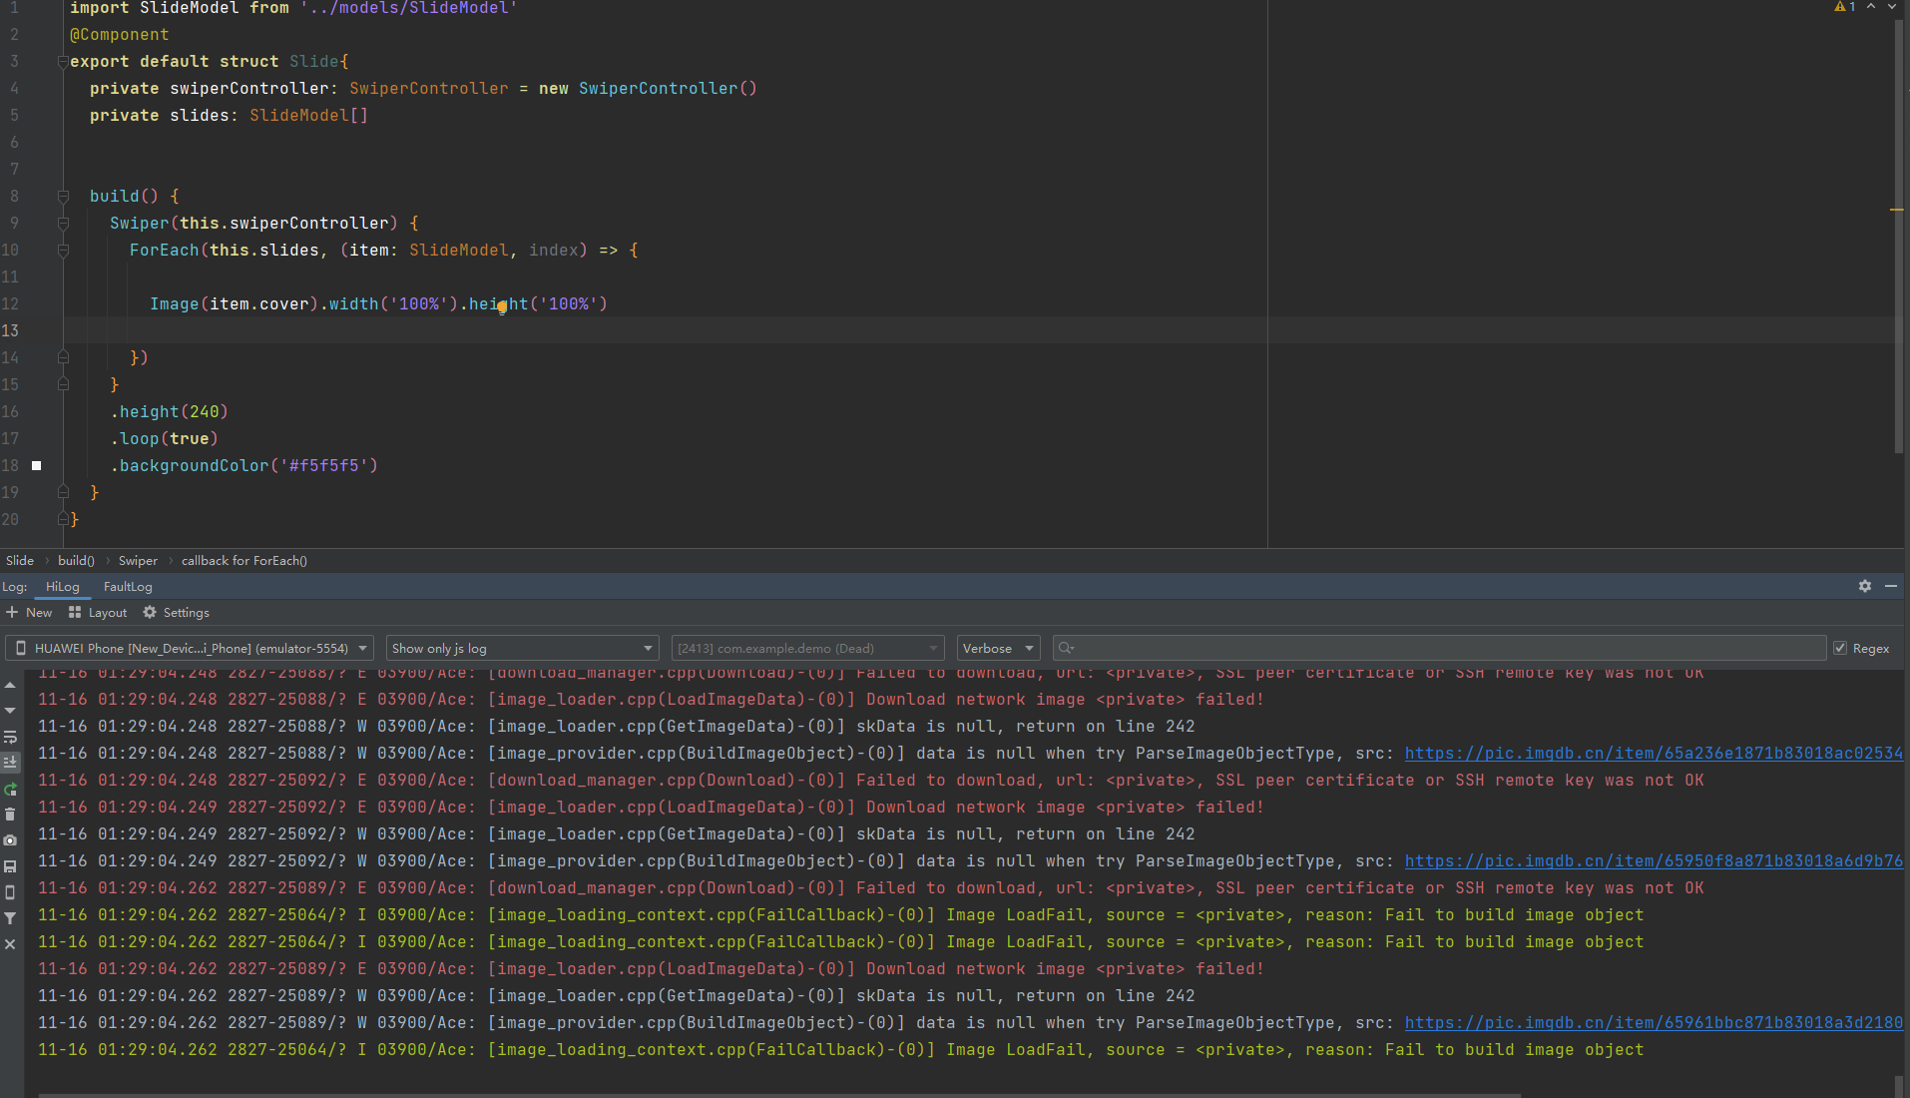1910x1098 pixels.
Task: Click the fold end marker on line 14
Action: [x=63, y=357]
